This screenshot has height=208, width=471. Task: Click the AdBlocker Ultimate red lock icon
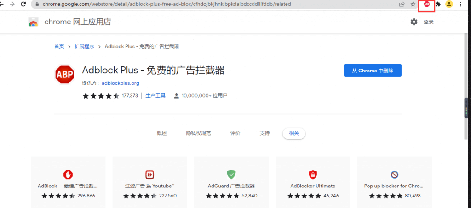point(313,175)
